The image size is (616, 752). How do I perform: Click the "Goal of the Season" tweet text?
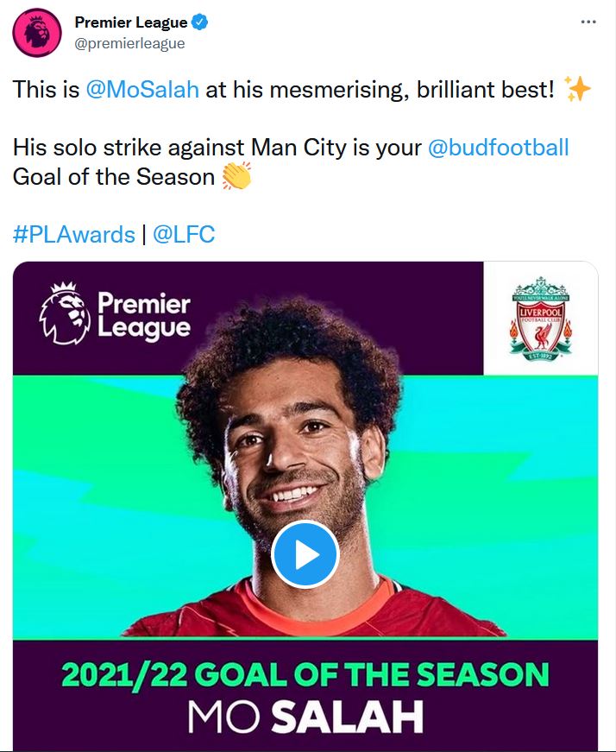[113, 176]
